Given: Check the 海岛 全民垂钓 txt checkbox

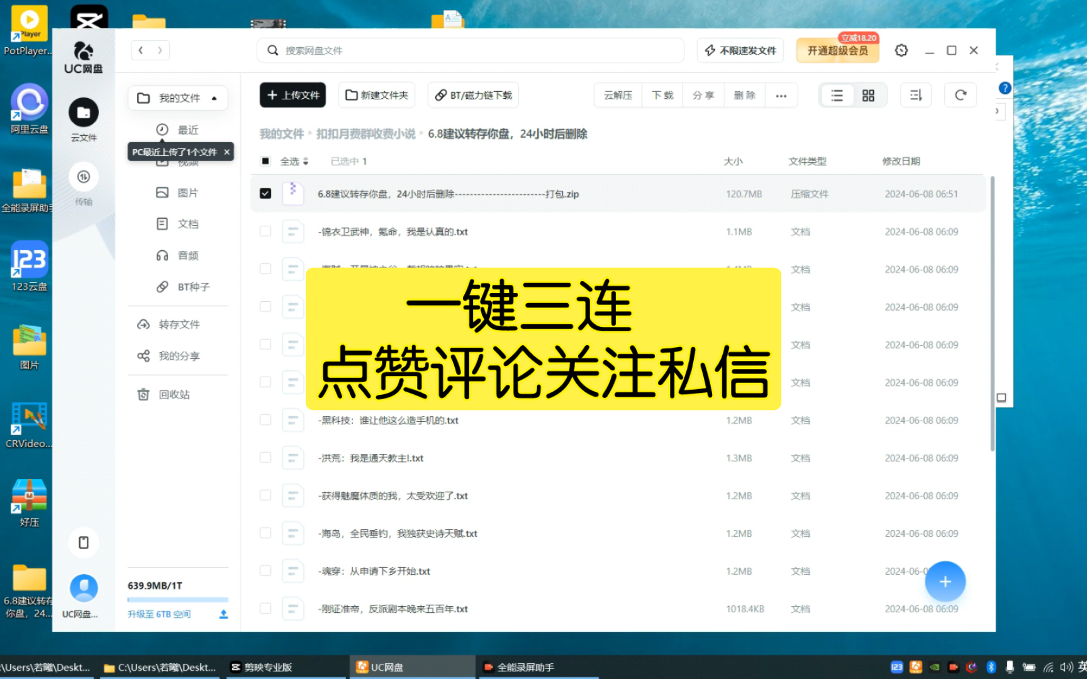Looking at the screenshot, I should 265,533.
